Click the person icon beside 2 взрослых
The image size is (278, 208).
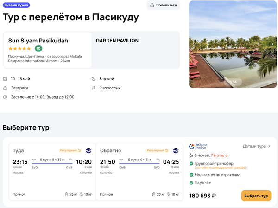95,88
